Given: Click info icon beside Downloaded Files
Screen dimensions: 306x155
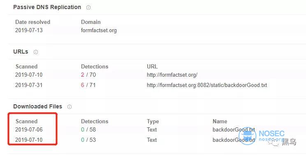Looking at the screenshot, I should [70, 107].
